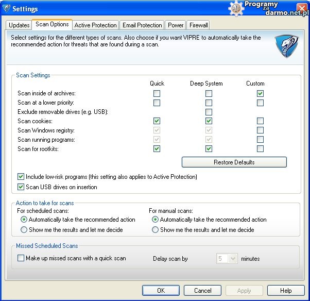Screen dimensions: 310x301
Task: Toggle Scan USB drives on insertion
Action: click(21, 187)
